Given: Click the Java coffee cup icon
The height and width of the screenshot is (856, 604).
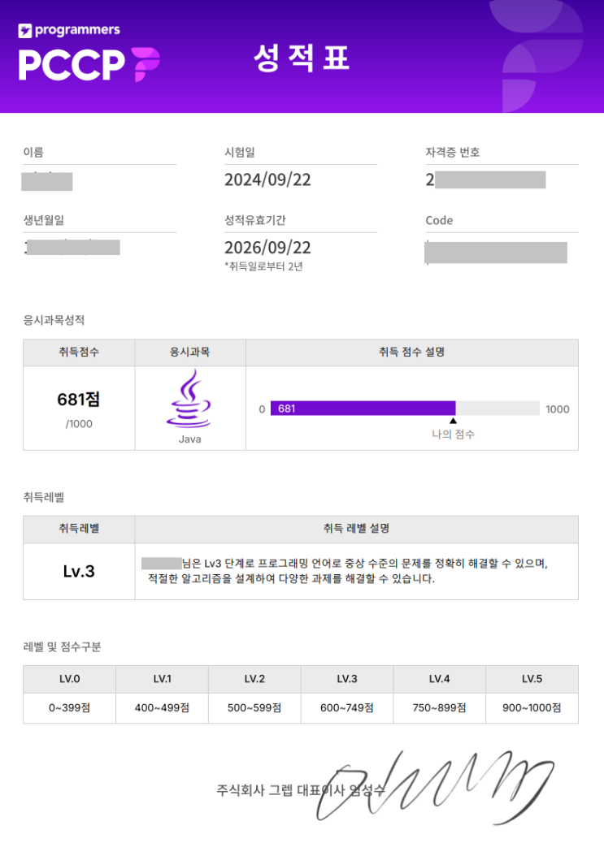Looking at the screenshot, I should point(189,399).
